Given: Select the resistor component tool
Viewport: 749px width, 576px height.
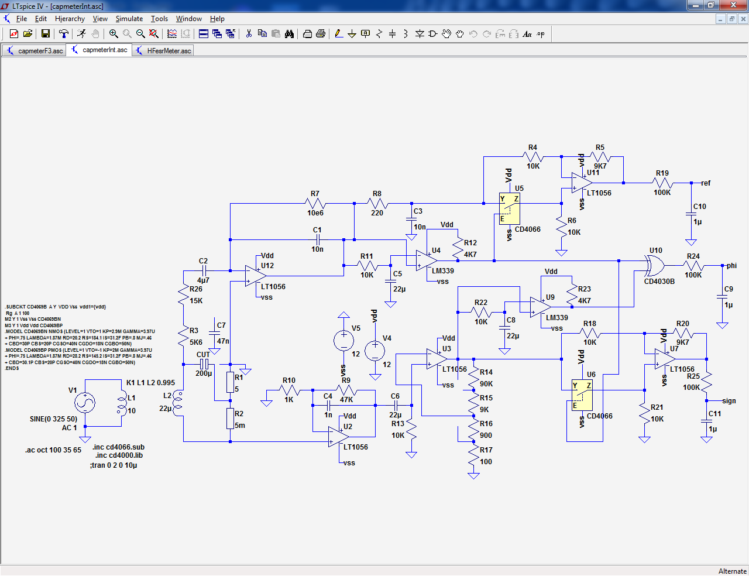Looking at the screenshot, I should [379, 34].
